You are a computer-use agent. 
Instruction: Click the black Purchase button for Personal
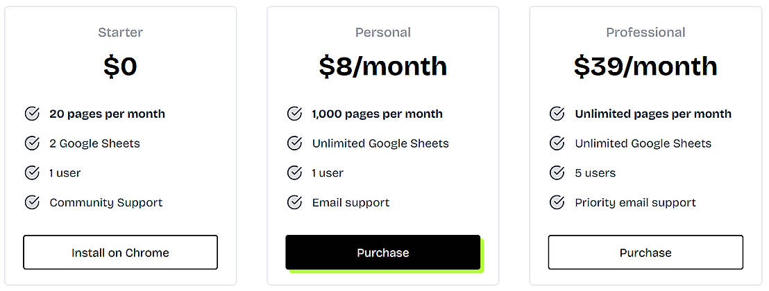pyautogui.click(x=382, y=253)
